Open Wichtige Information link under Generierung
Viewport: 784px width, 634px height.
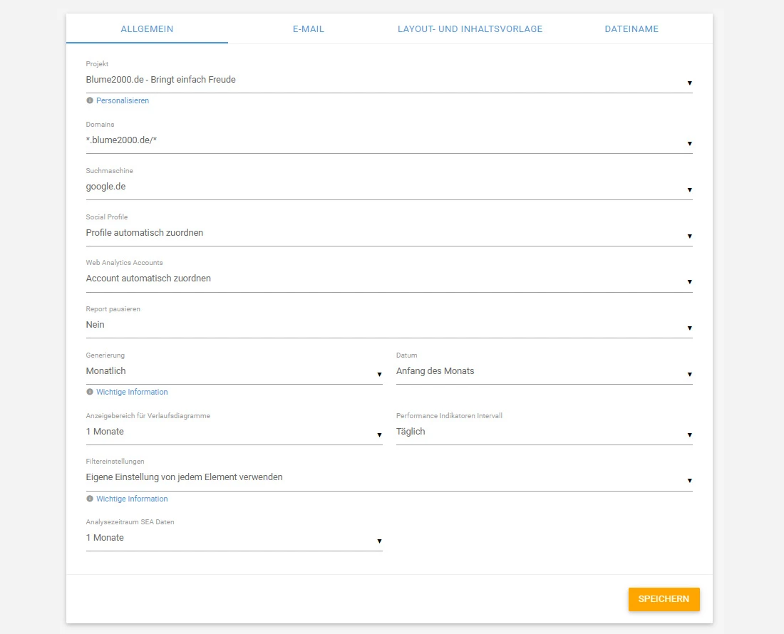(x=132, y=393)
